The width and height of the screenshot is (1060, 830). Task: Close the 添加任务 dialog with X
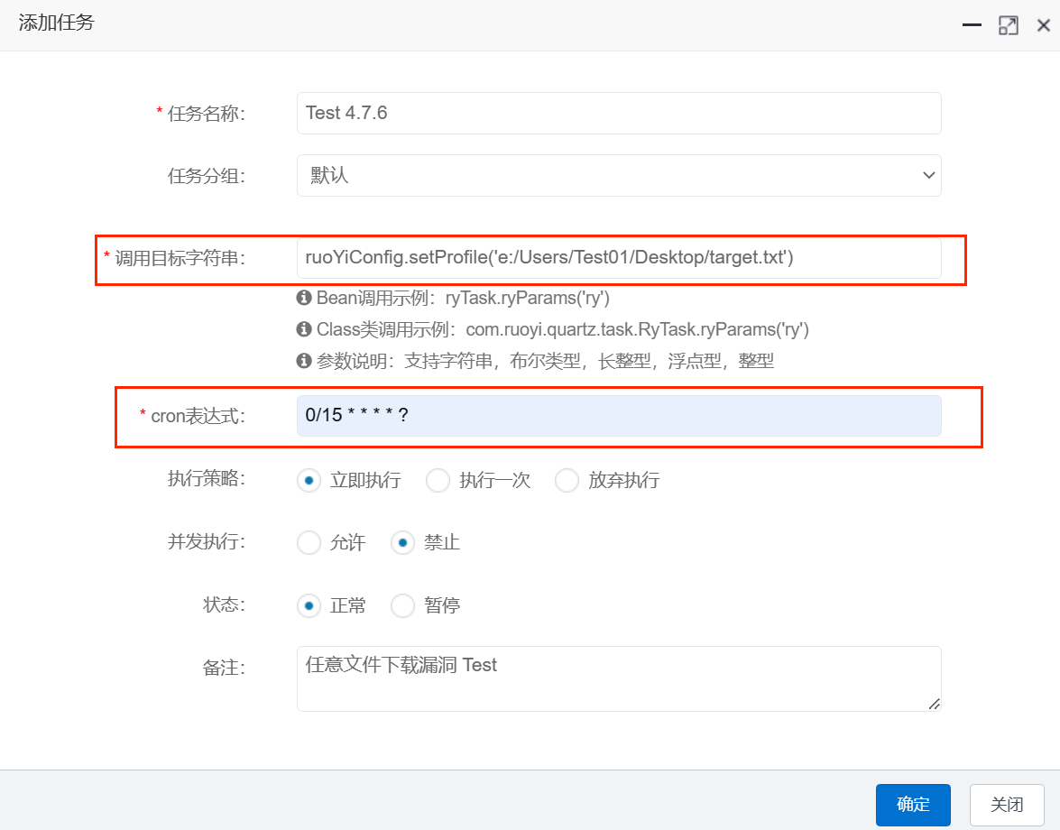point(1044,25)
